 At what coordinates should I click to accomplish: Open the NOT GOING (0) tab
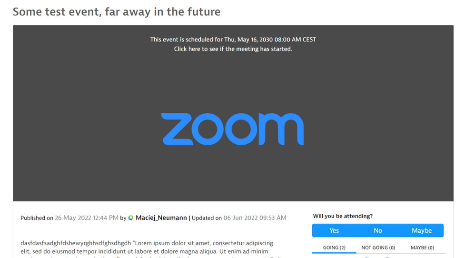tap(378, 248)
